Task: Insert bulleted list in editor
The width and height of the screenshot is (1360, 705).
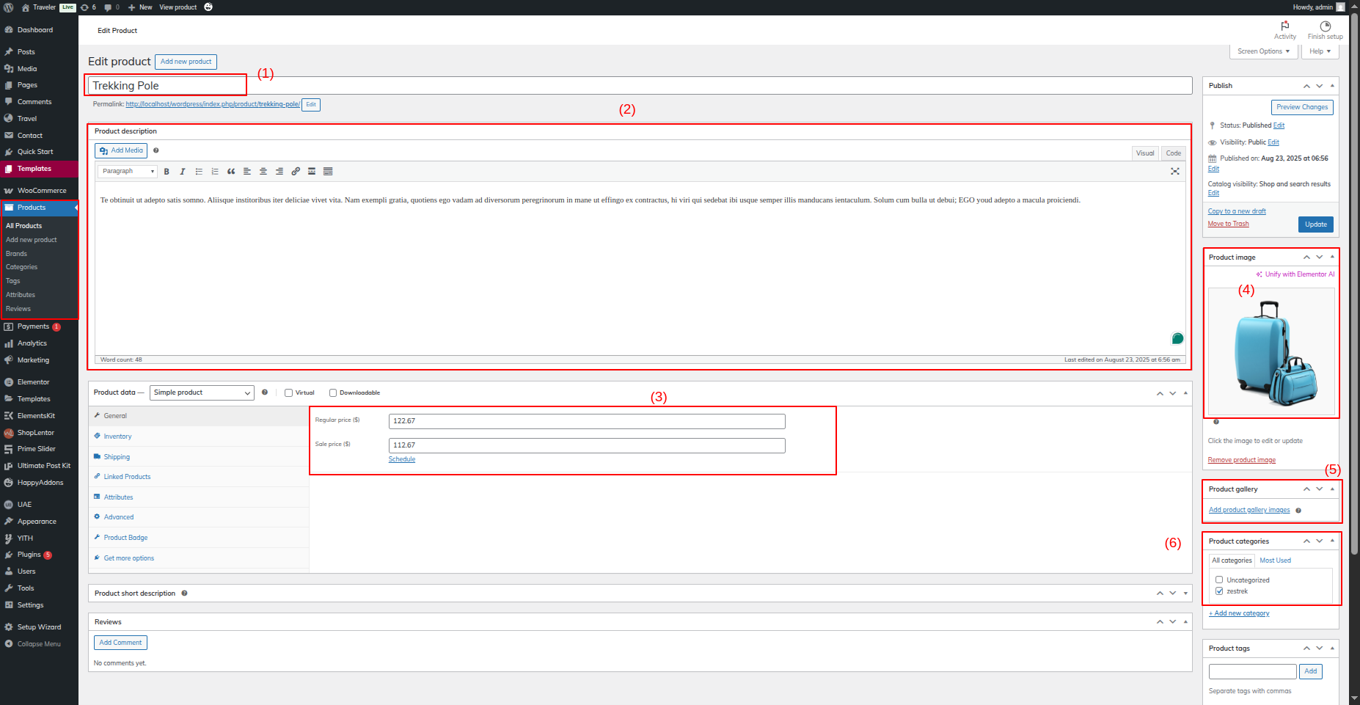Action: (x=199, y=172)
